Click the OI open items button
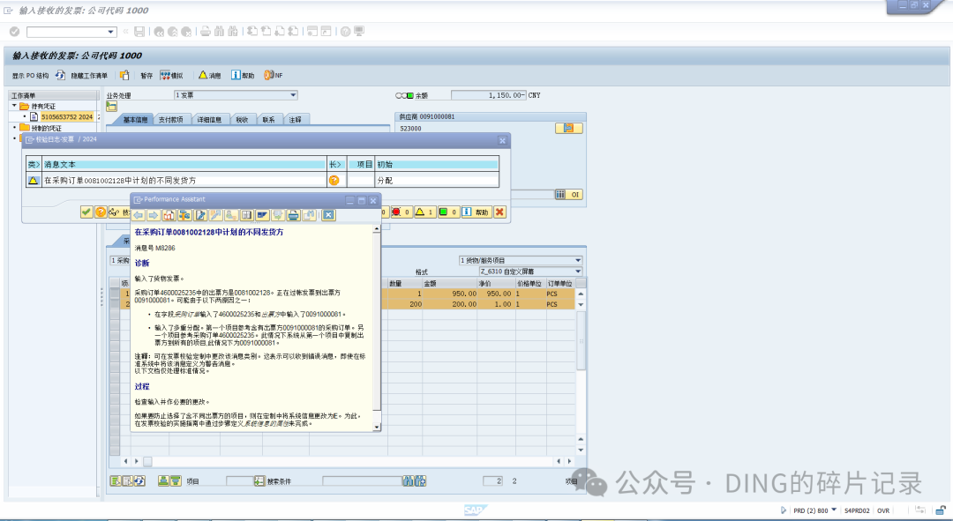This screenshot has height=521, width=953. pyautogui.click(x=568, y=194)
